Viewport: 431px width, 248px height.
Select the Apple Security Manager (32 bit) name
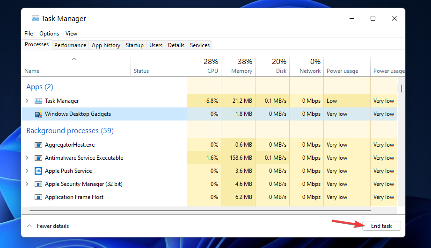point(84,184)
